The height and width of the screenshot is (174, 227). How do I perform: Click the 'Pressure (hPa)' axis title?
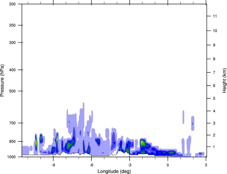[x=2, y=81]
